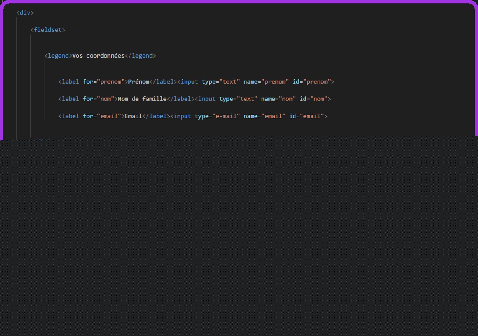Click the input tag on the prenom line
Viewport: 478px width, 336px height.
[x=189, y=82]
